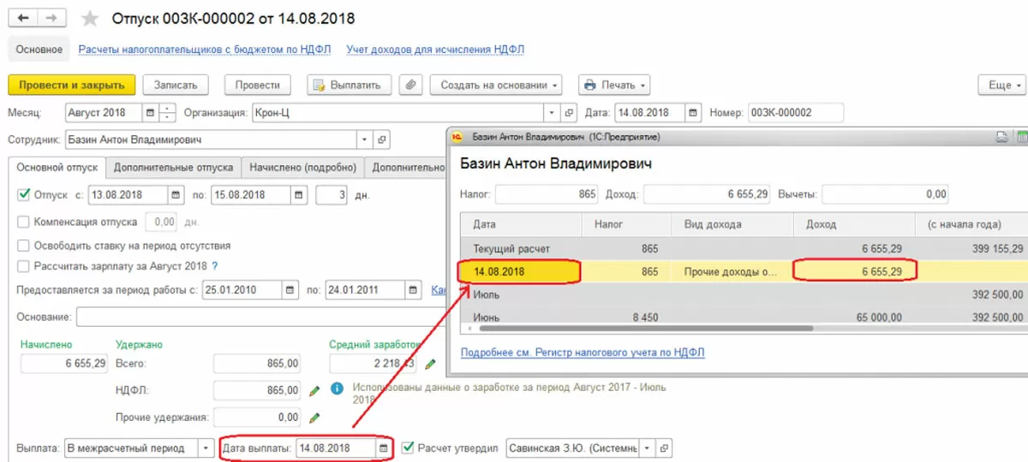Expand Сотрудник dropdown arrow
Viewport: 1028px width, 462px height.
365,139
